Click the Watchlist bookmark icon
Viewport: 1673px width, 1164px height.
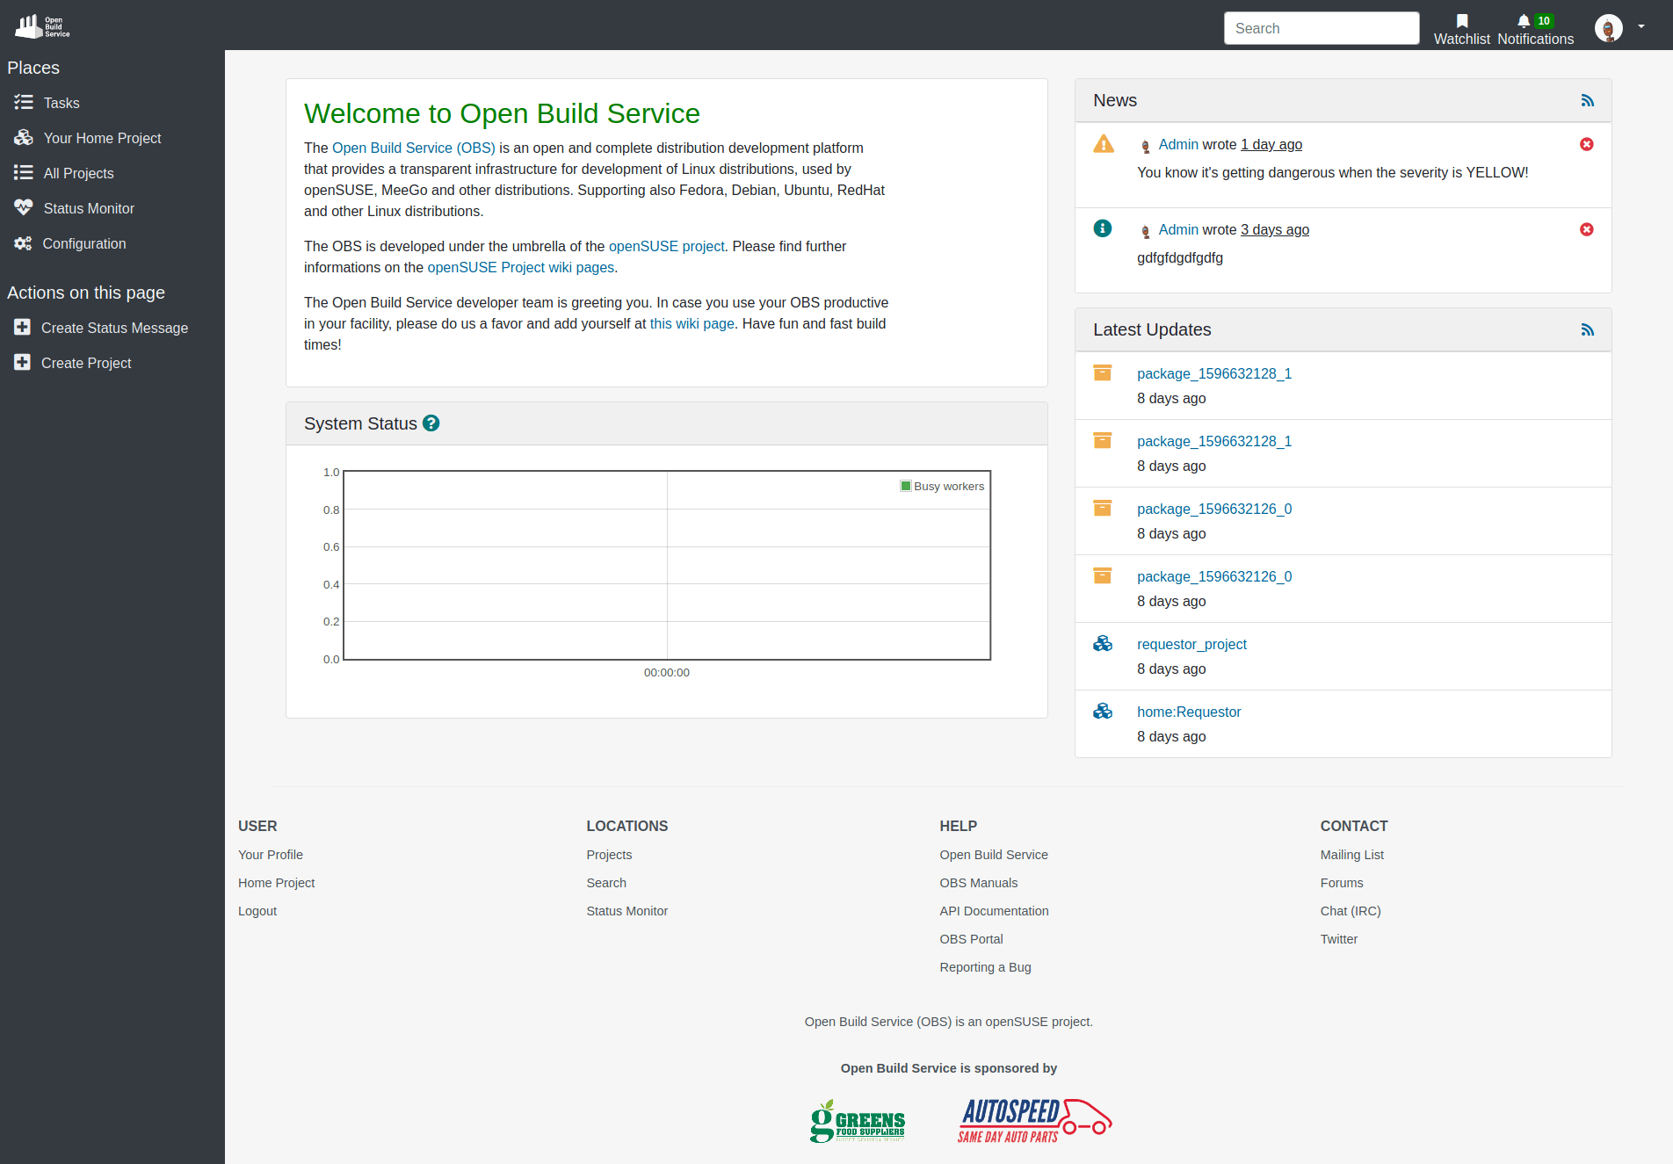point(1461,19)
